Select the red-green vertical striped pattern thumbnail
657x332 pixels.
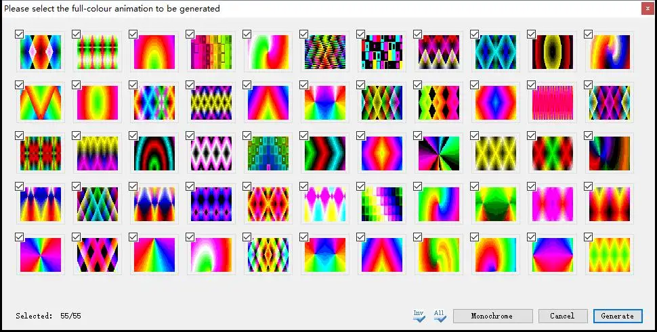[98, 52]
